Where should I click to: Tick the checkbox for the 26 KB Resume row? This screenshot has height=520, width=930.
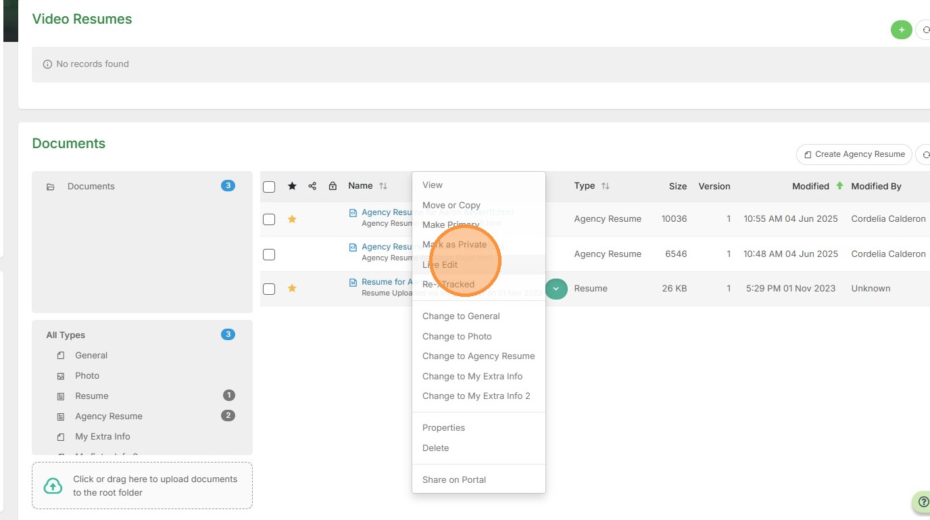point(269,289)
